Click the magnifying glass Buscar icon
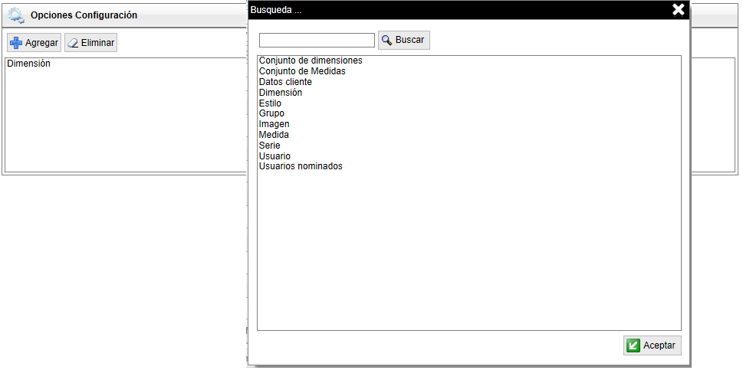This screenshot has height=370, width=743. [x=387, y=40]
